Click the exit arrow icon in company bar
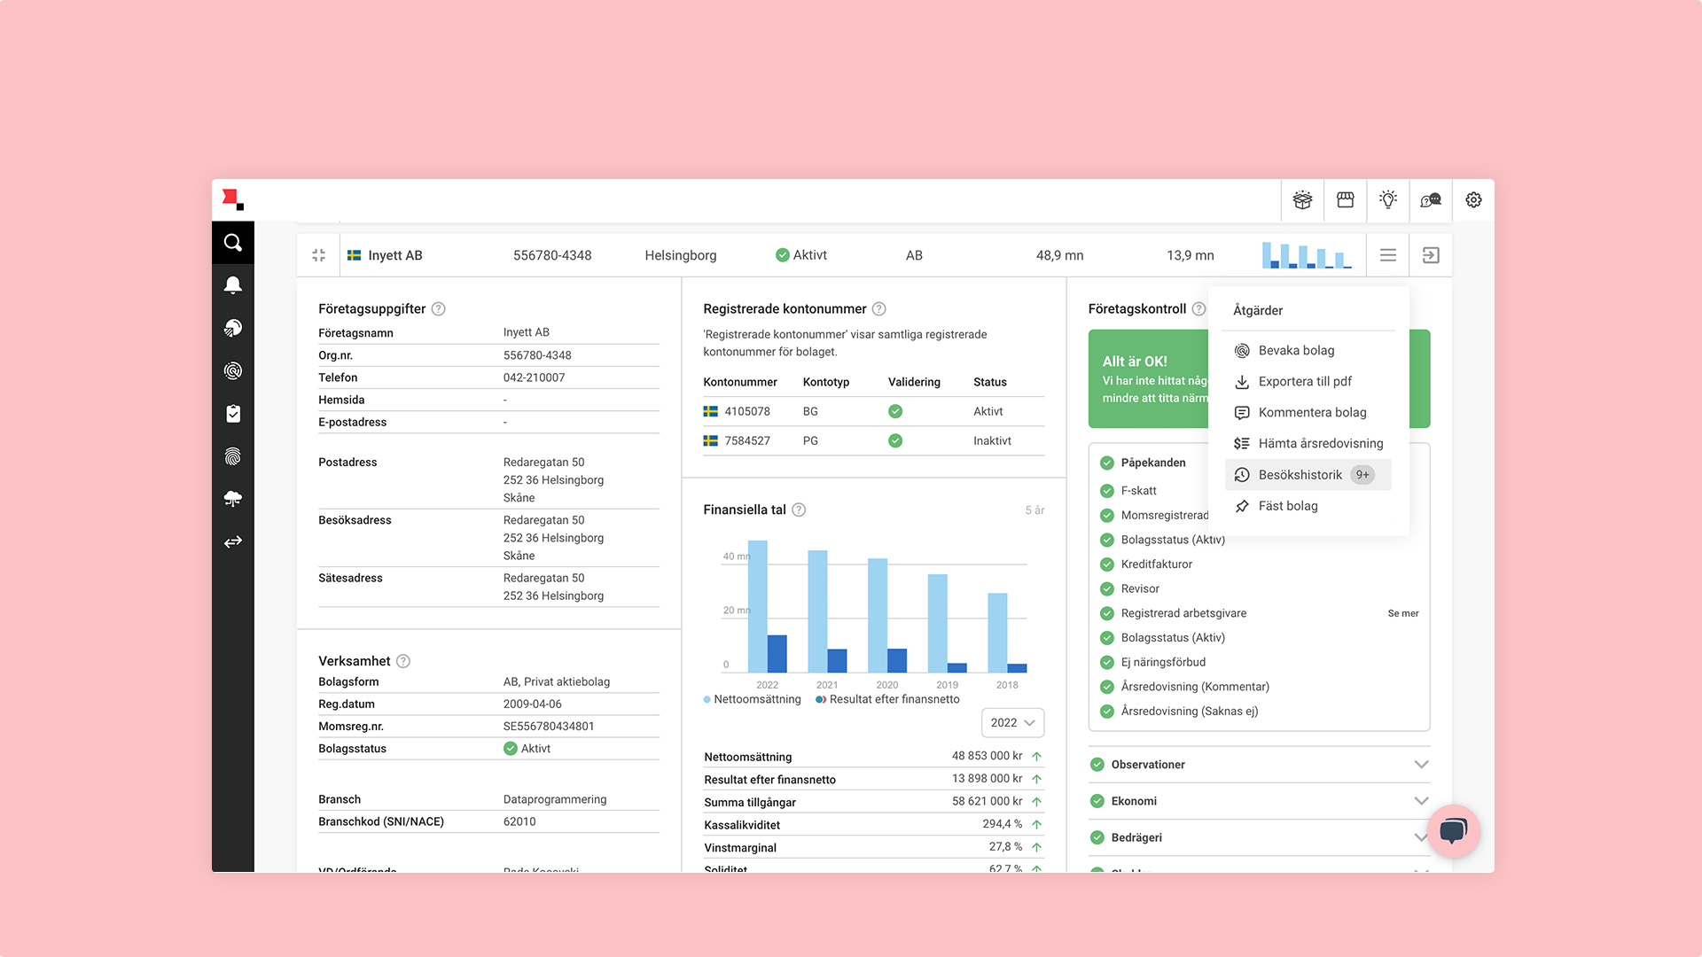 click(x=1431, y=255)
